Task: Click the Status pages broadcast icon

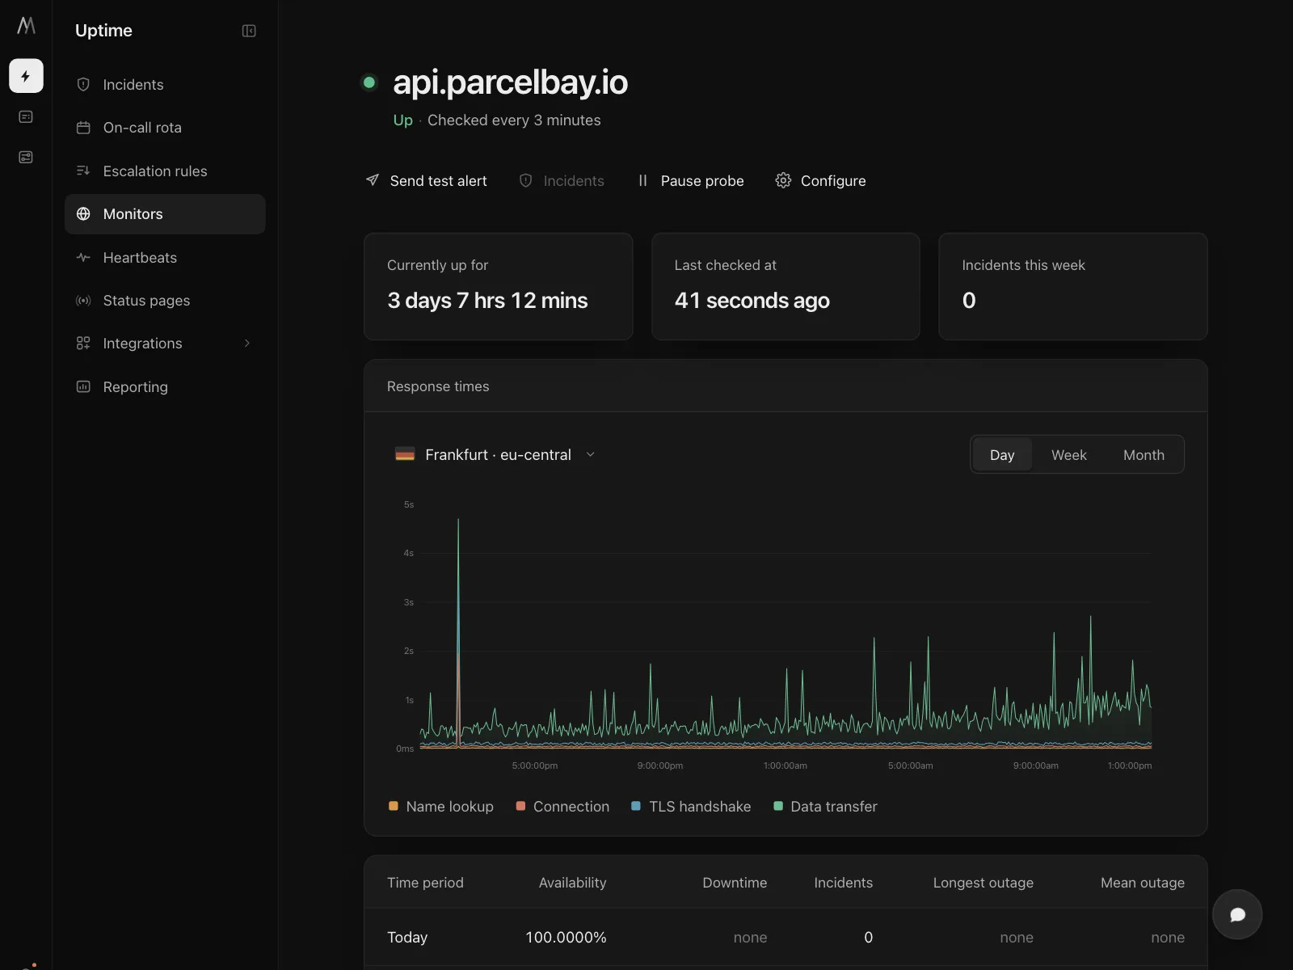Action: 83,301
